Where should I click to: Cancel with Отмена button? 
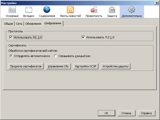(126, 113)
